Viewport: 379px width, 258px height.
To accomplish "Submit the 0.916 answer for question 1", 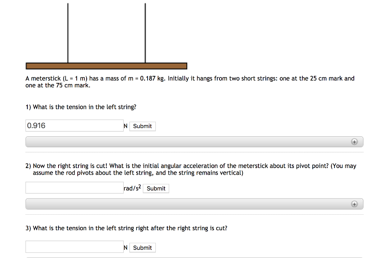I will [x=142, y=126].
